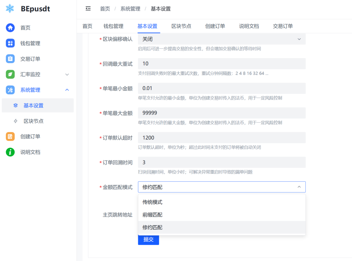The height and width of the screenshot is (261, 352).
Task: Click hint text 扫块回溯时间,单位小时
Action: (x=195, y=172)
